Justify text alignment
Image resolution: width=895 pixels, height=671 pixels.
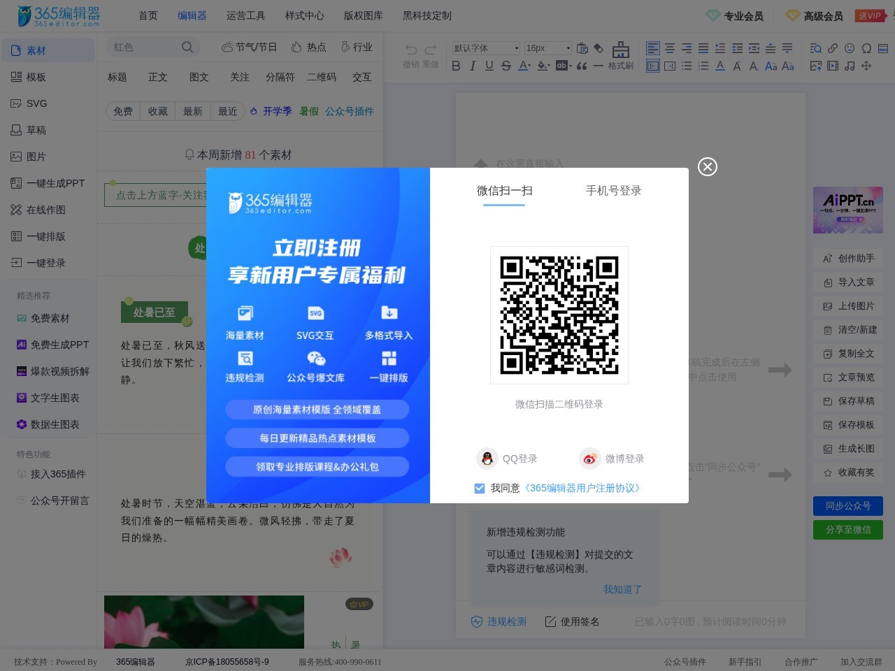click(x=703, y=48)
